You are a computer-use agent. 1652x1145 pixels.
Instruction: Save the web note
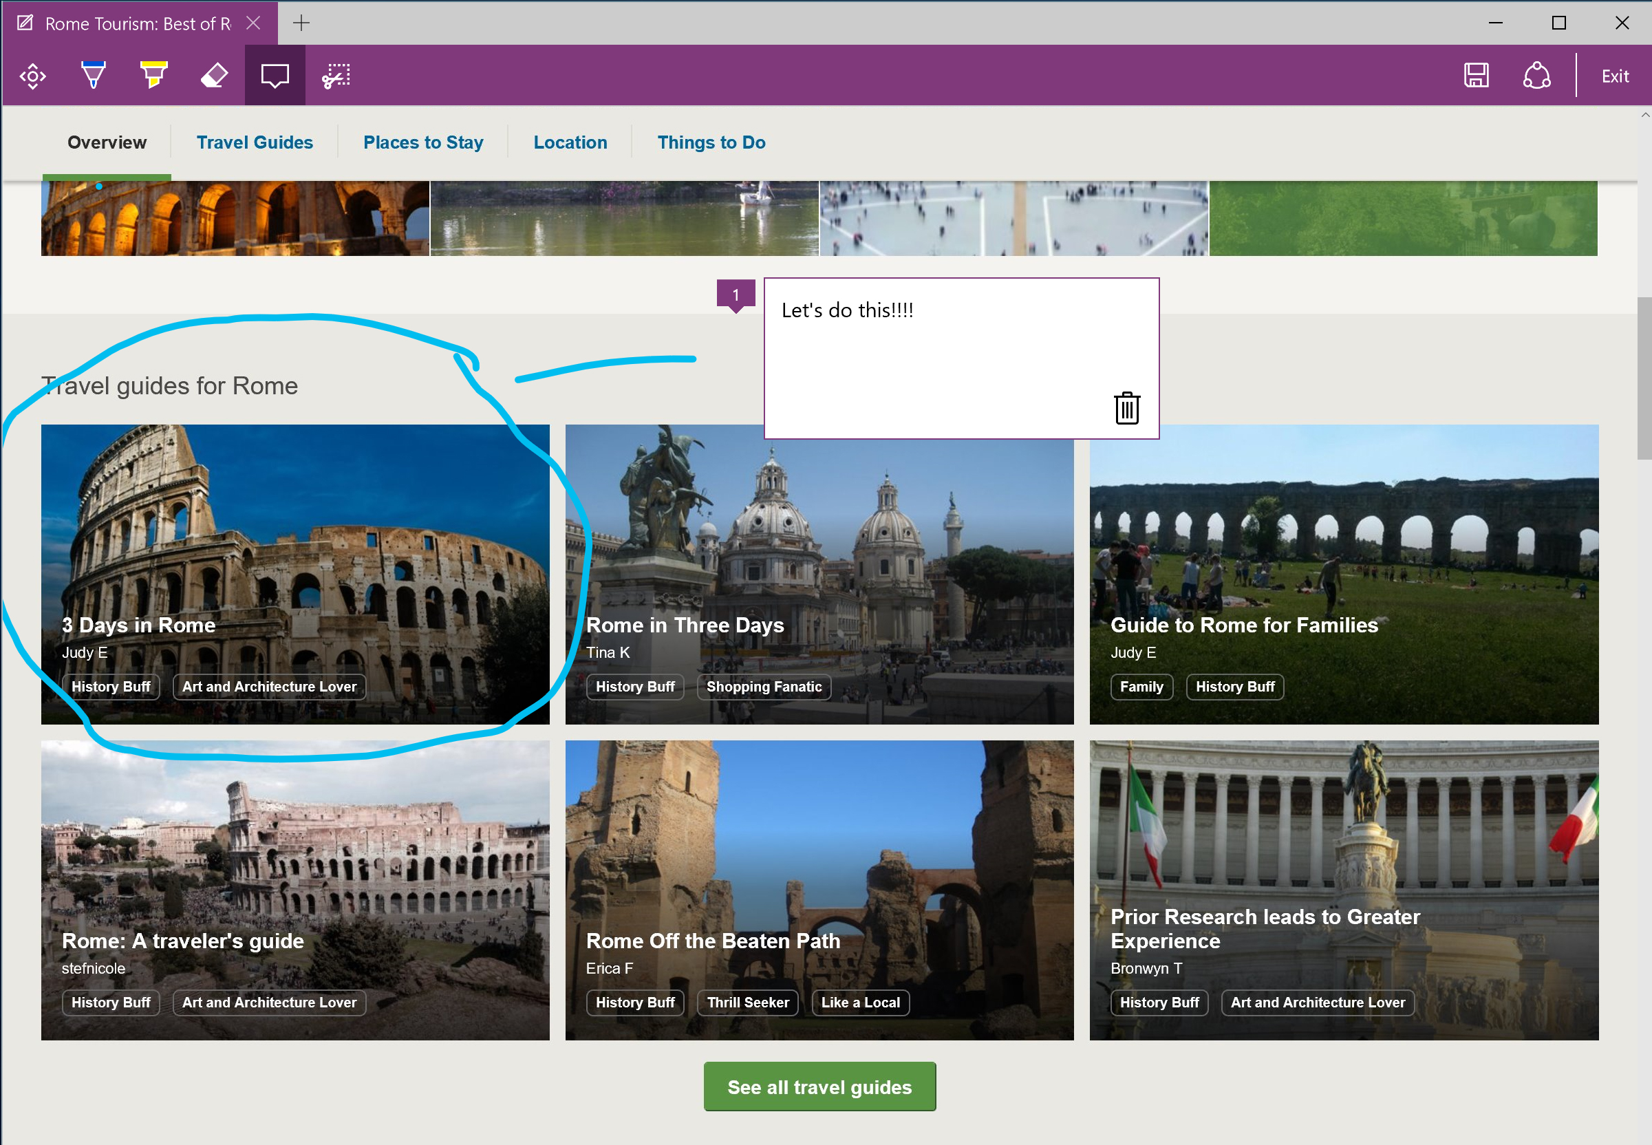[1476, 74]
